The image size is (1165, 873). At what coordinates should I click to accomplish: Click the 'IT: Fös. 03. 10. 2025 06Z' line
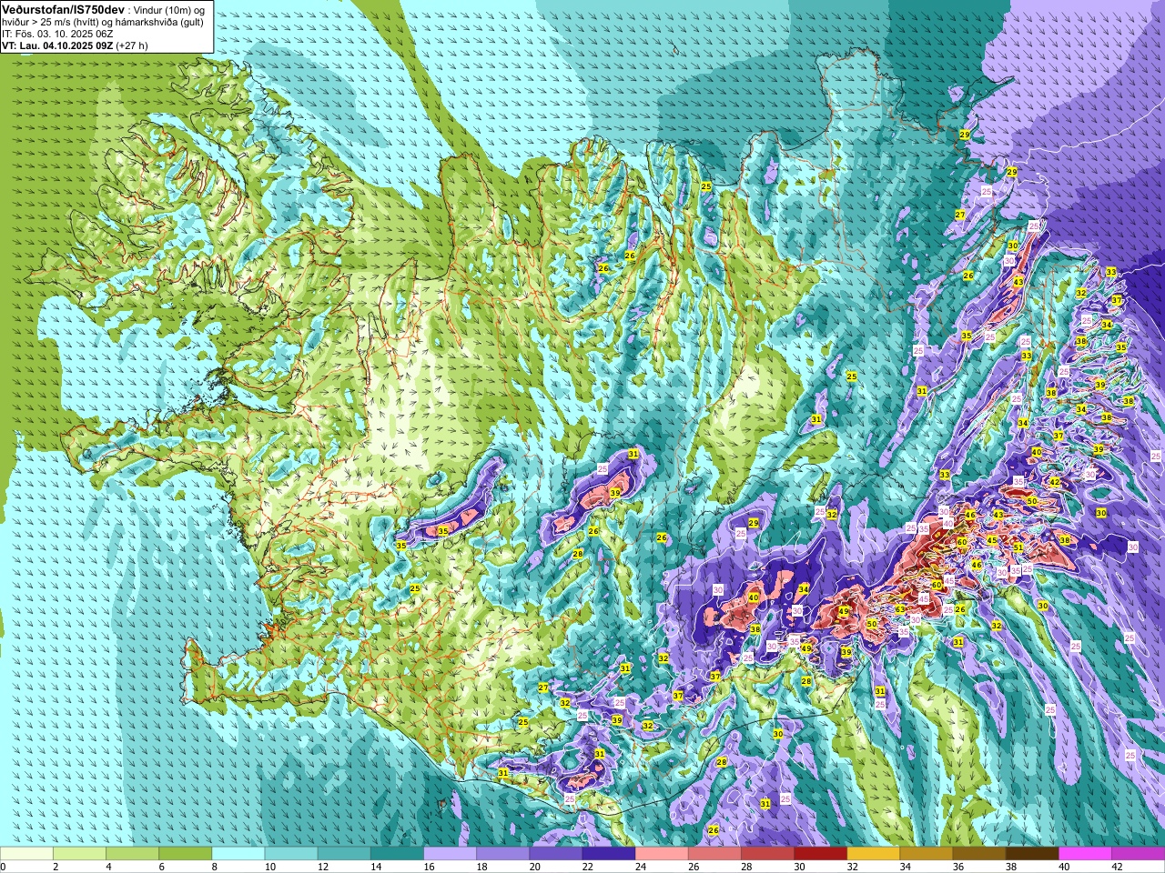pyautogui.click(x=57, y=34)
